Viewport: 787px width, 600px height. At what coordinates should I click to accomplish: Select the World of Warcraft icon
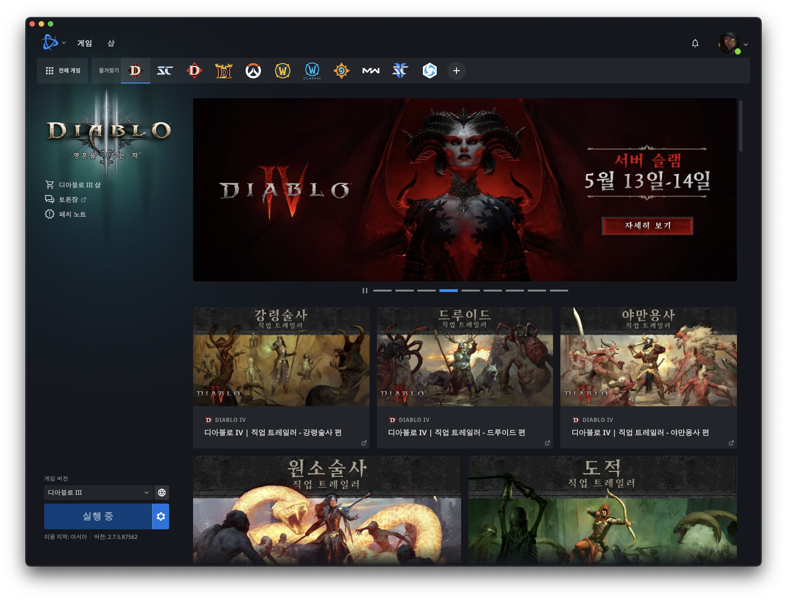pyautogui.click(x=283, y=71)
